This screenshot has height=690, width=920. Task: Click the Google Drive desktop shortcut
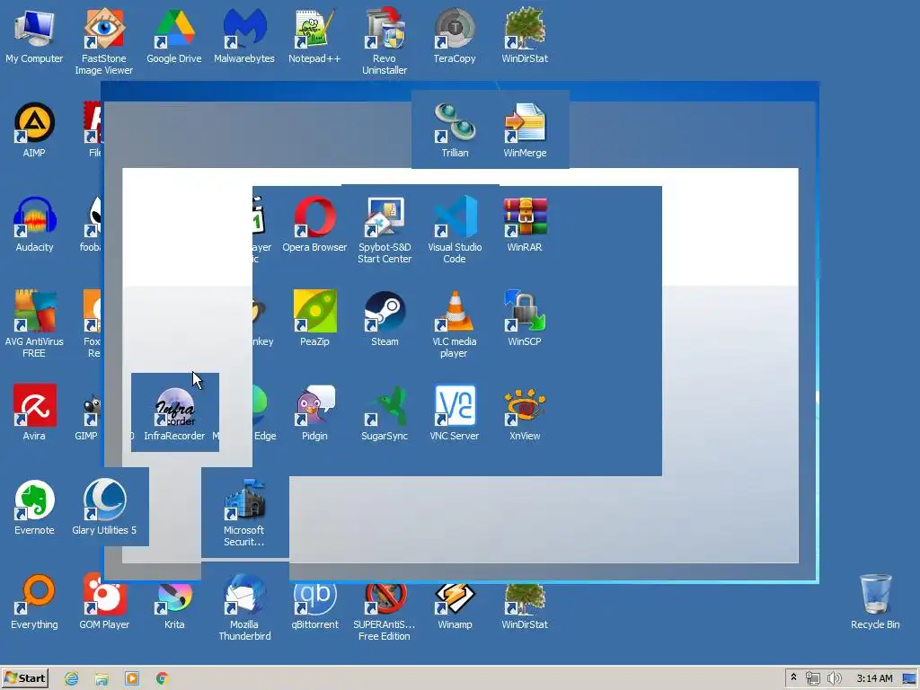tap(174, 35)
